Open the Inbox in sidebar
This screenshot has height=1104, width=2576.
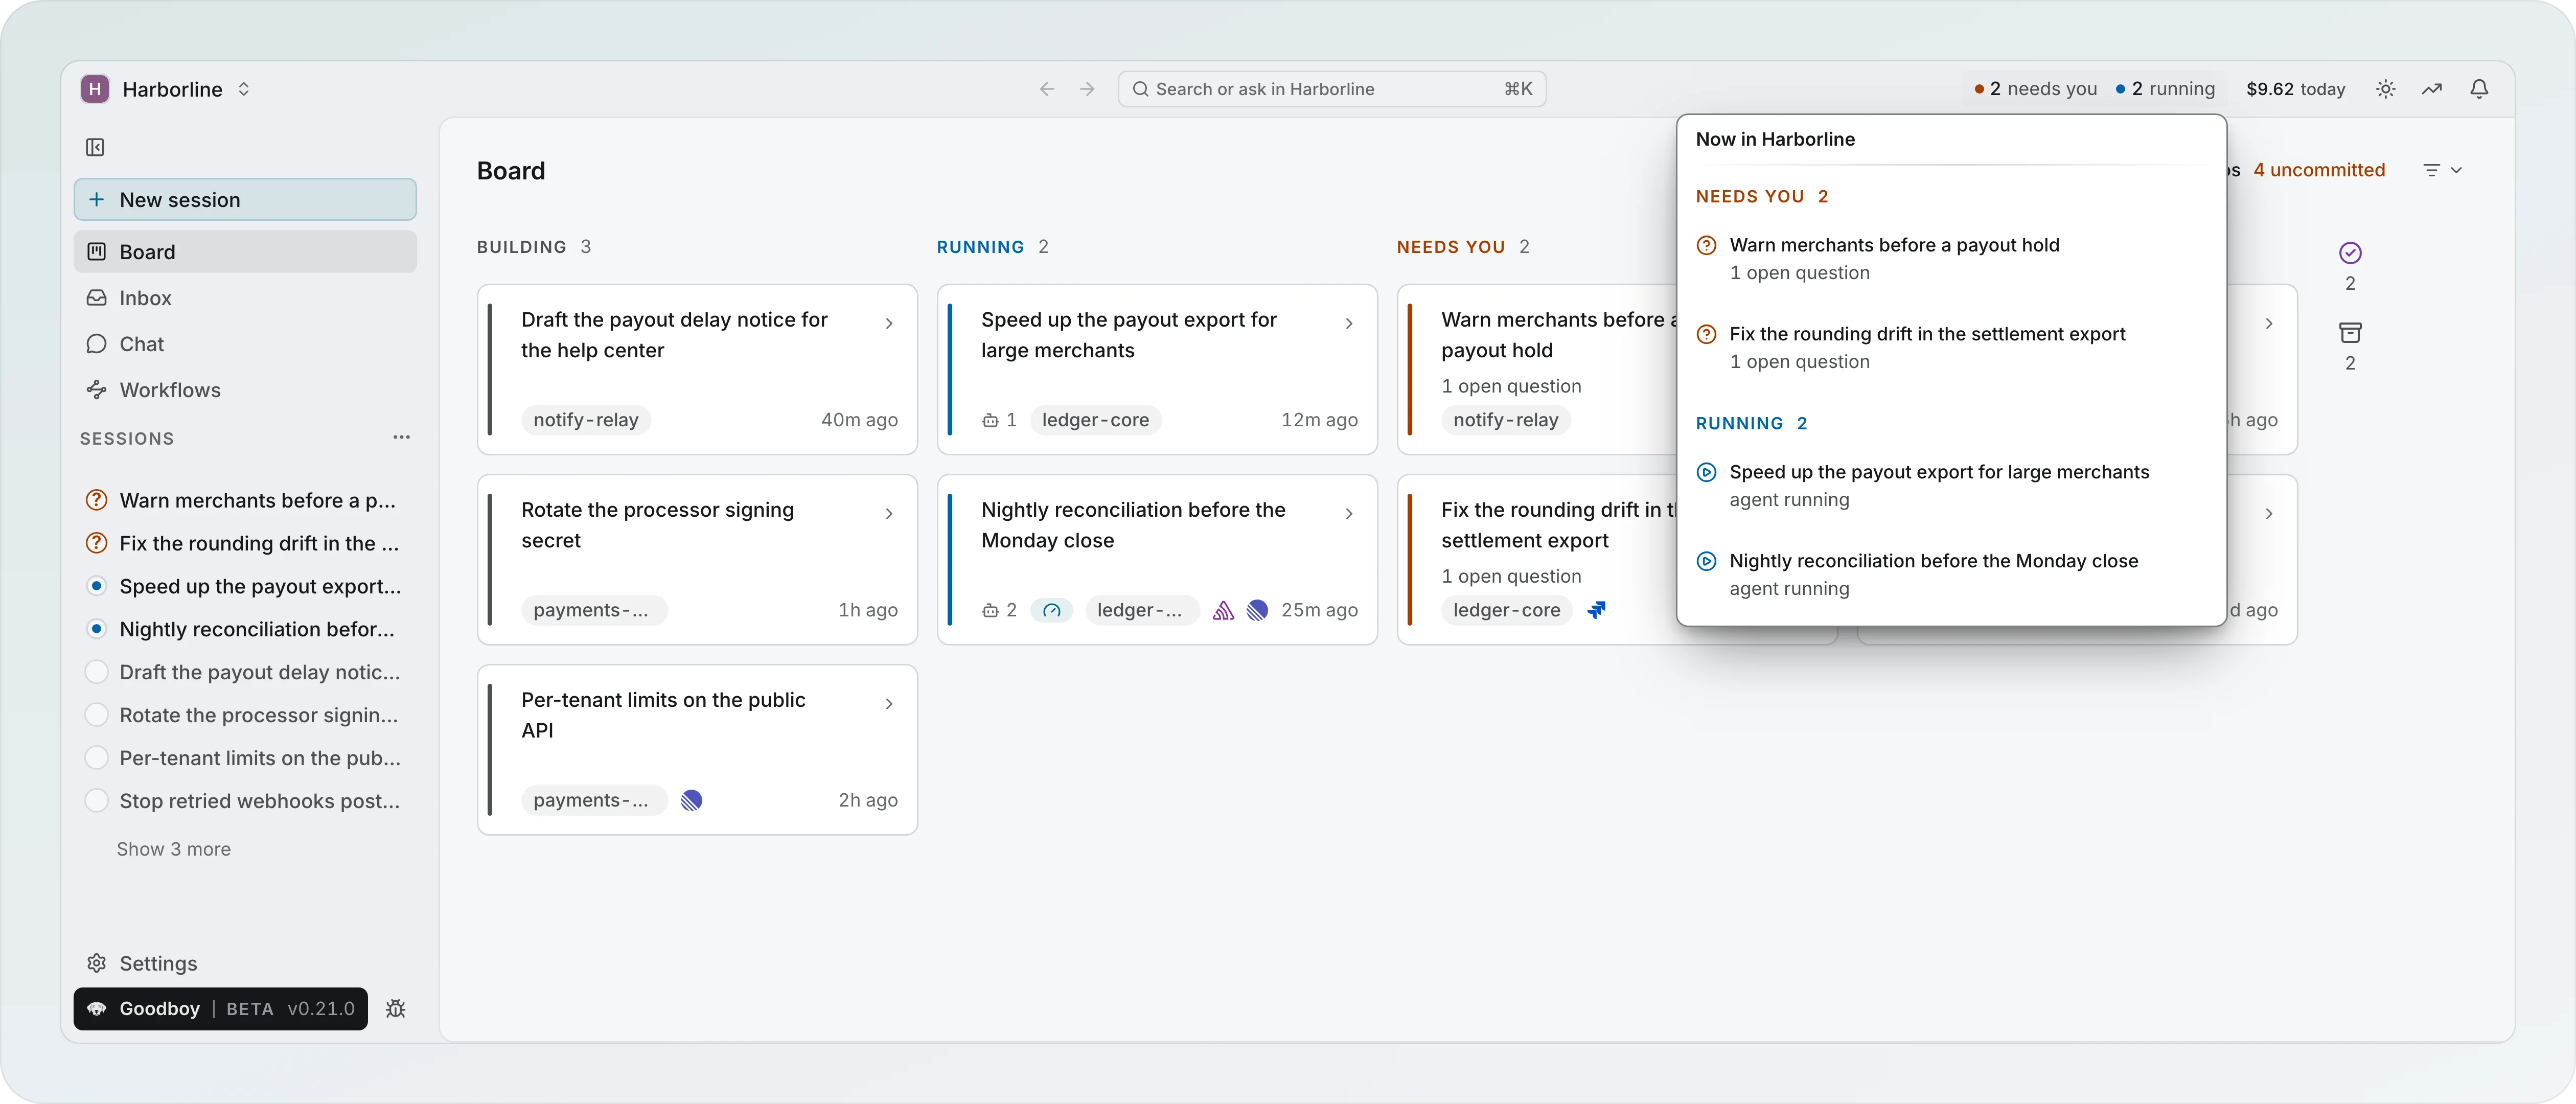[245, 298]
